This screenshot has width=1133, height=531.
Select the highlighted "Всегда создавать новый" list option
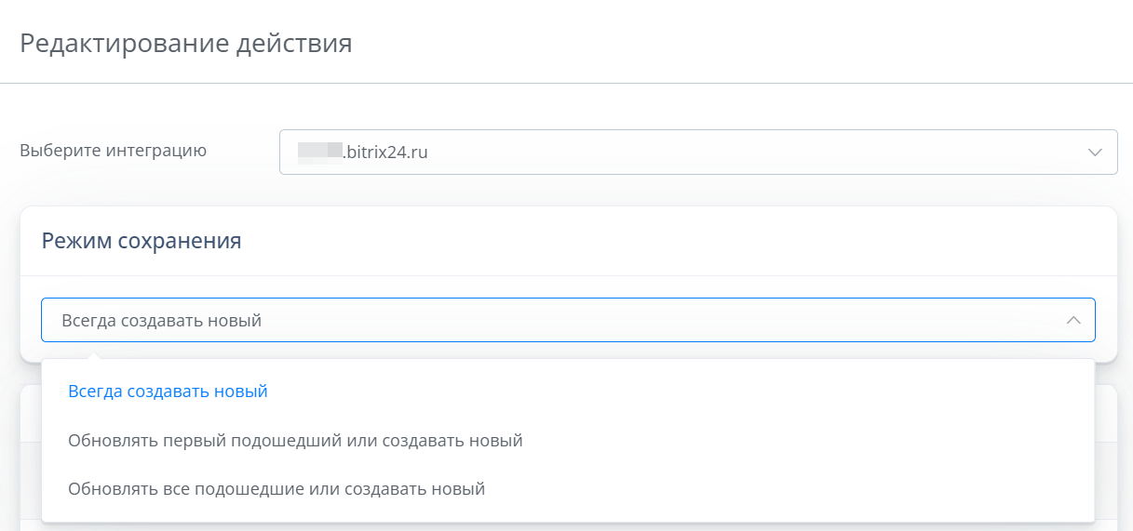pyautogui.click(x=168, y=392)
